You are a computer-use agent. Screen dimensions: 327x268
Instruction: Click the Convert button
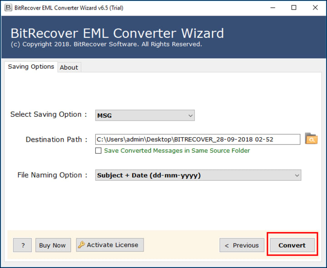pos(292,245)
